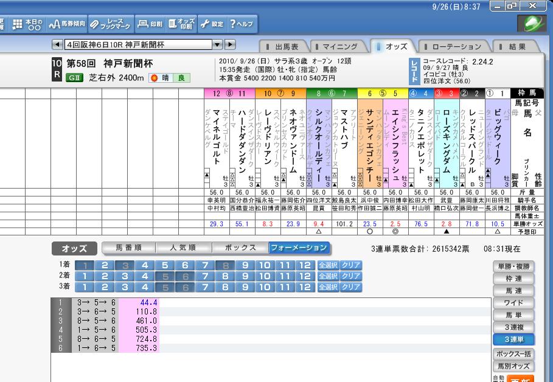This screenshot has width=553, height=382.
Task: Click 全選択 button for the 1着 row
Action: [x=327, y=265]
